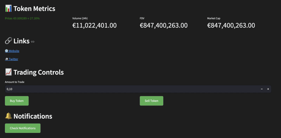The height and width of the screenshot is (138, 281).
Task: Click the anchor link icon after Links heading
Action: pos(33,42)
